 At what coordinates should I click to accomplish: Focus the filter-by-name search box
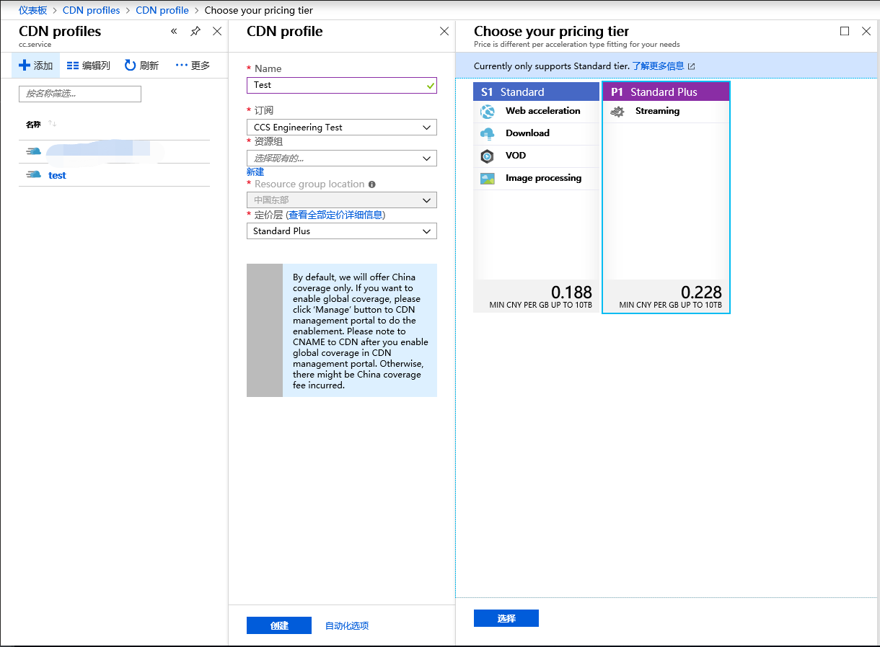click(80, 94)
